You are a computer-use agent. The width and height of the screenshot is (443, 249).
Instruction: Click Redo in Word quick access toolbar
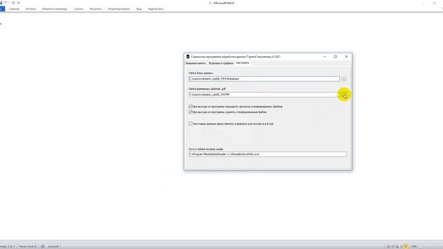click(x=13, y=3)
